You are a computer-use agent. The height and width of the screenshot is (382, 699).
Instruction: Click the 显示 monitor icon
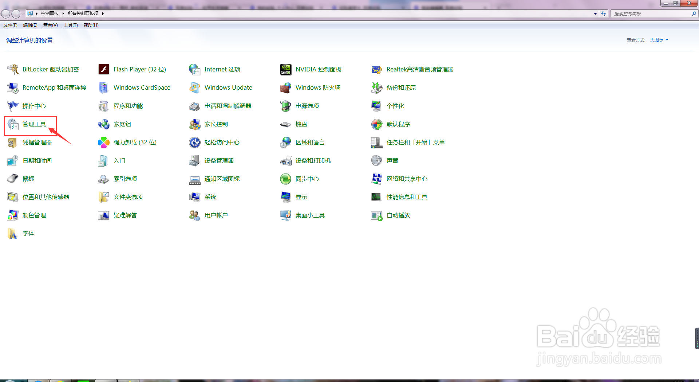286,197
